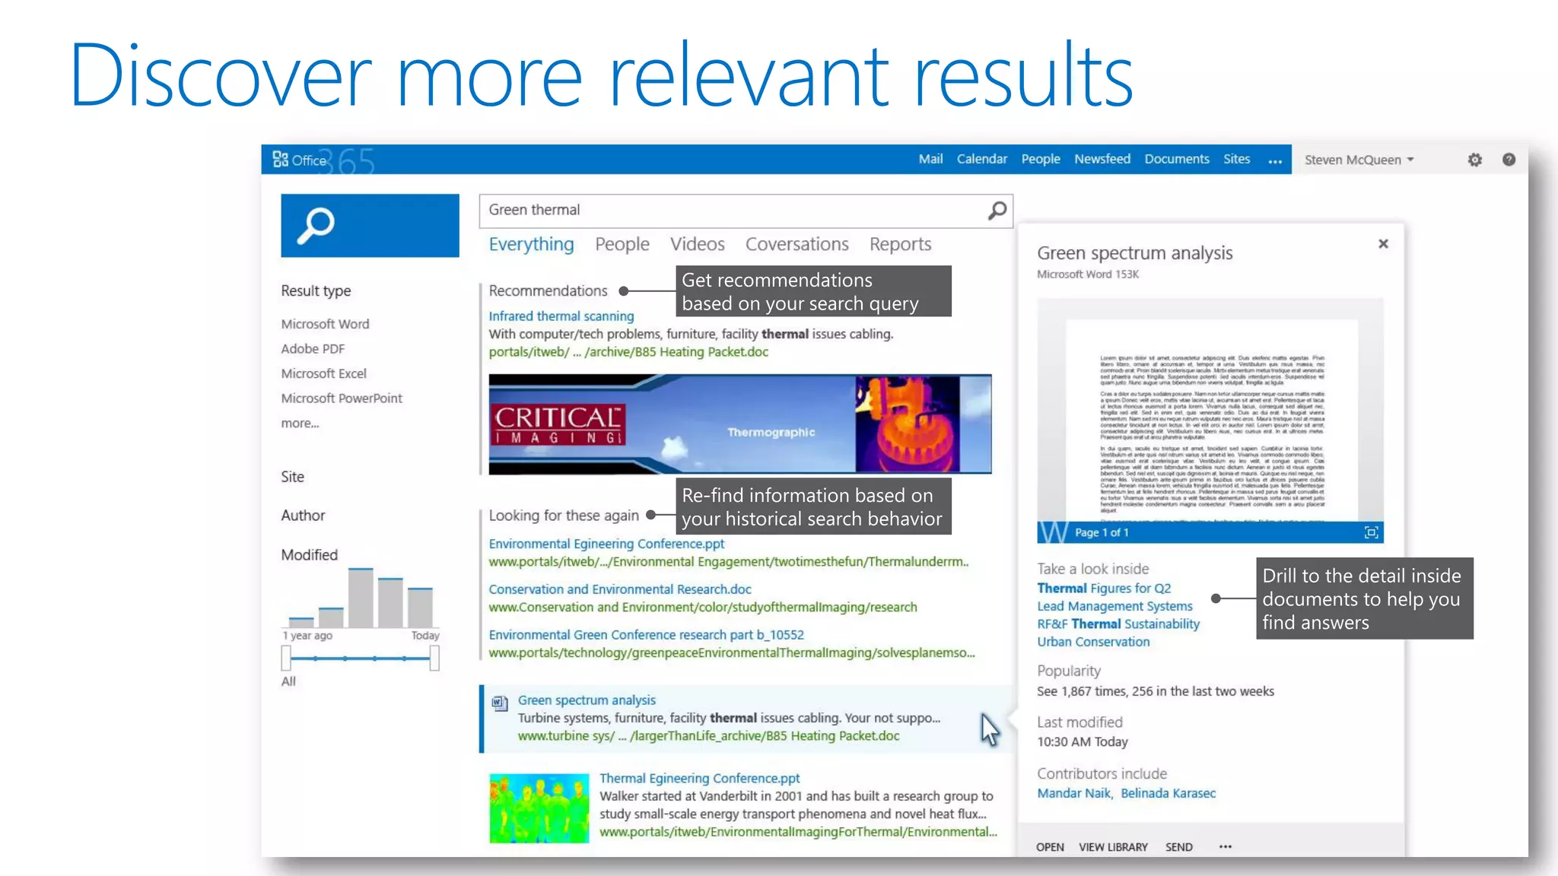The height and width of the screenshot is (876, 1558).
Task: Click the search magnifier in the query box
Action: [997, 211]
